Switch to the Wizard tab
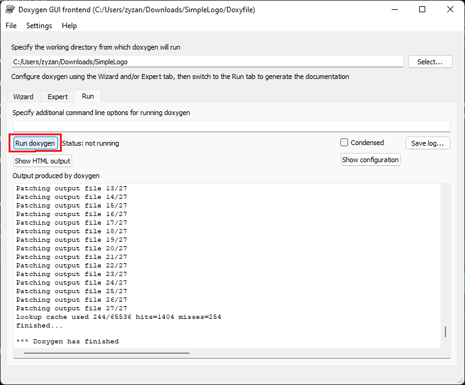The width and height of the screenshot is (465, 385). click(23, 97)
